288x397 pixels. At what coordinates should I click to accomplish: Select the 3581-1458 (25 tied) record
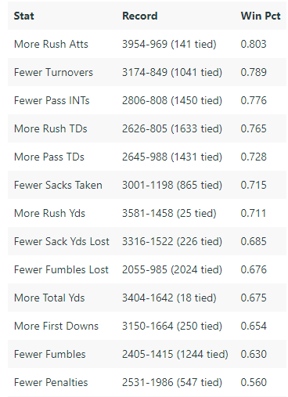(x=169, y=213)
